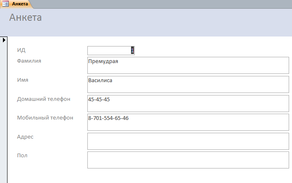Screen dimensions: 292x183
Task: Click the empty Пол field
Action: [x=188, y=160]
